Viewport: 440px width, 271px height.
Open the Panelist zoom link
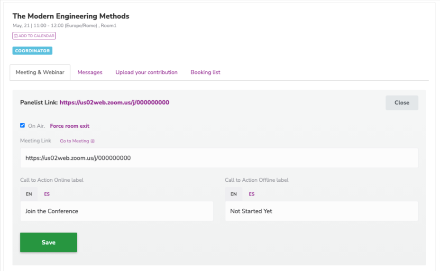(x=114, y=103)
